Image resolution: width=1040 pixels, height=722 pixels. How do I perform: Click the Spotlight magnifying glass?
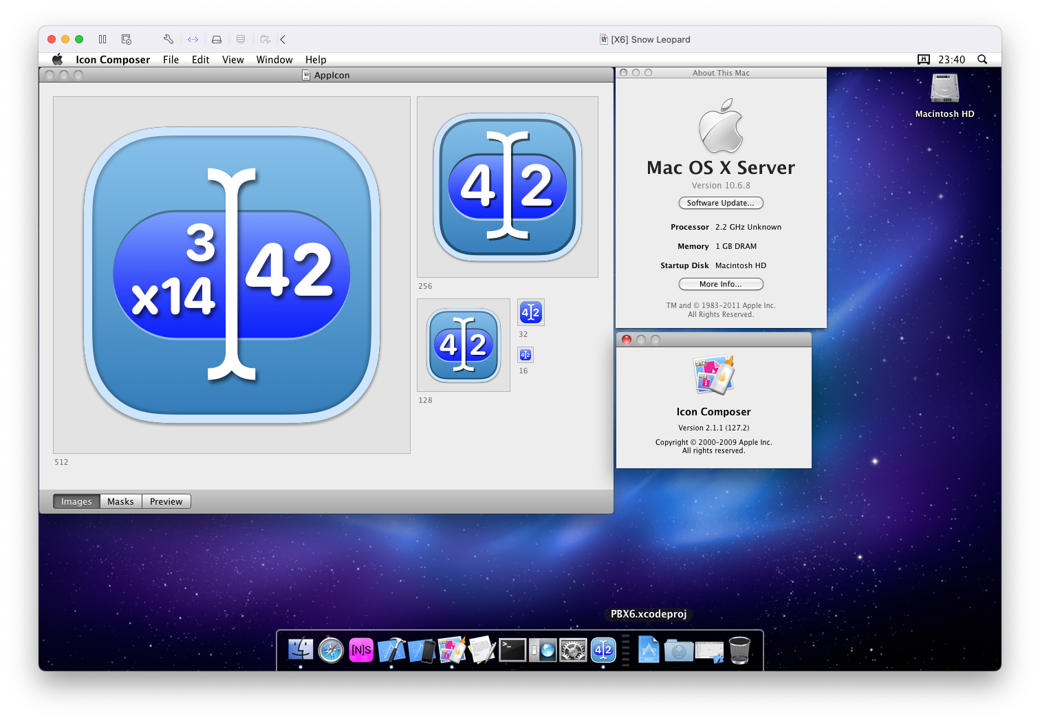click(982, 60)
